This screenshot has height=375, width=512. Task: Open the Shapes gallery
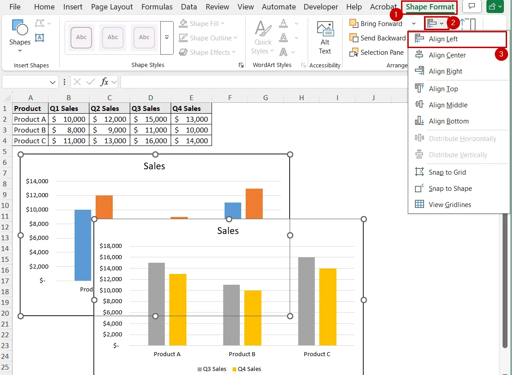20,35
